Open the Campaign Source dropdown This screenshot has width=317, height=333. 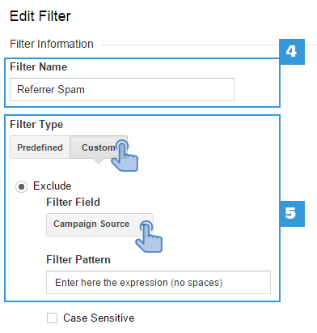coord(99,224)
